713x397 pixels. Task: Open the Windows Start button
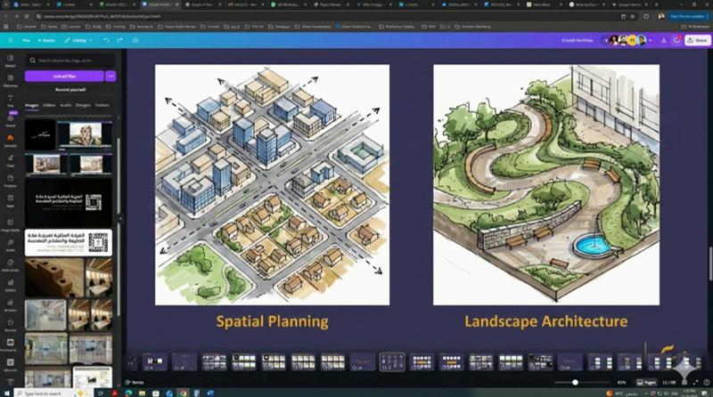point(6,393)
